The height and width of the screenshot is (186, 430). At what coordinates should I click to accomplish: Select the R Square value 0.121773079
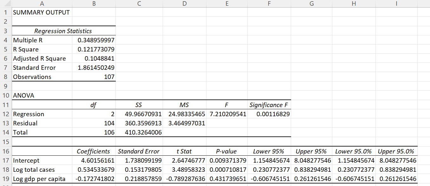tap(94, 49)
